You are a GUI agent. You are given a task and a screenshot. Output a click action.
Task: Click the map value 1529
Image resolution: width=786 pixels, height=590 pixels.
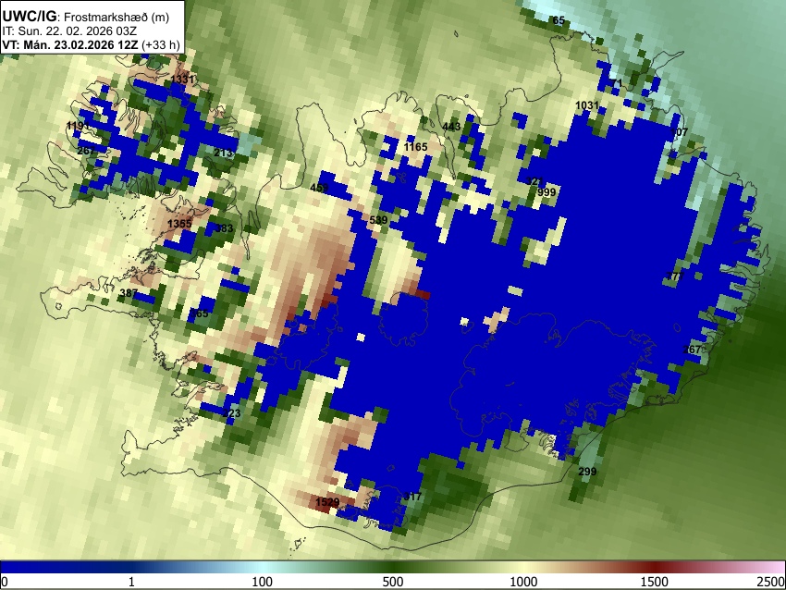(x=327, y=502)
